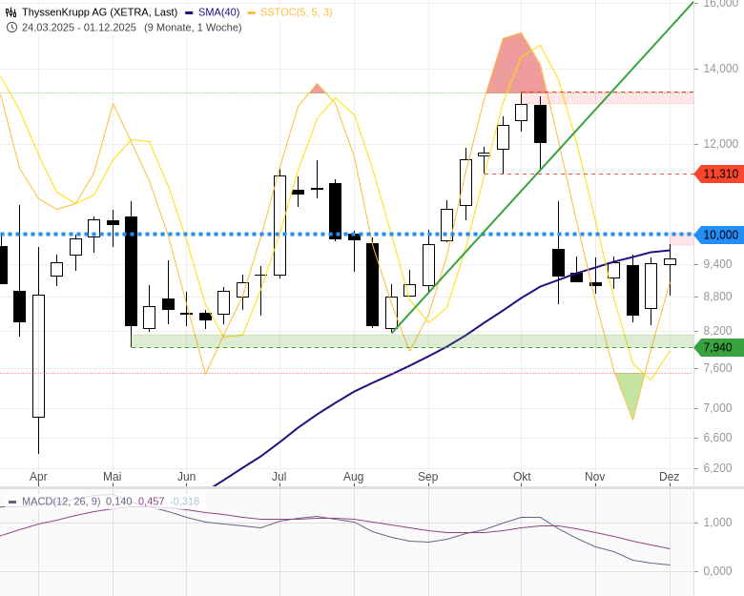
Task: Click the Jul label on time axis
Action: pos(279,476)
